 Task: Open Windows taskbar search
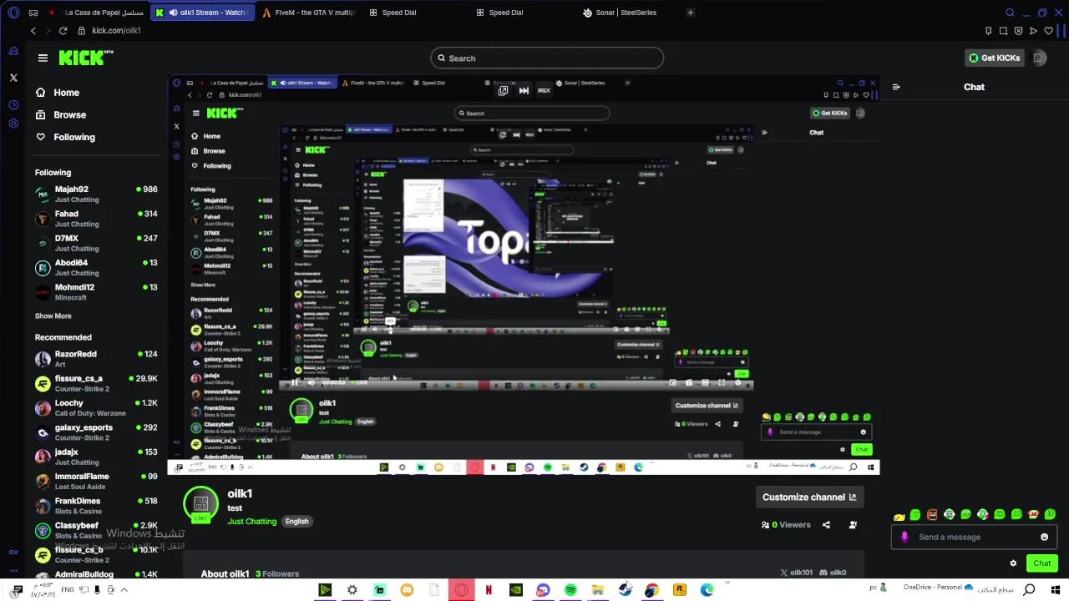click(x=1030, y=590)
